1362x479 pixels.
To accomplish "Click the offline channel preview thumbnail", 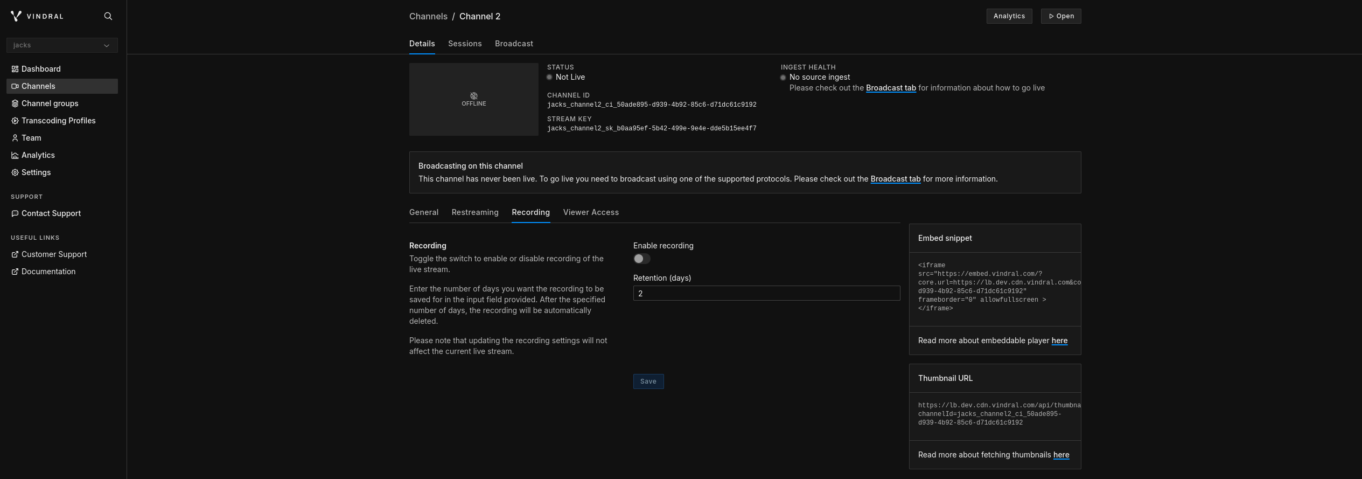I will tap(474, 99).
